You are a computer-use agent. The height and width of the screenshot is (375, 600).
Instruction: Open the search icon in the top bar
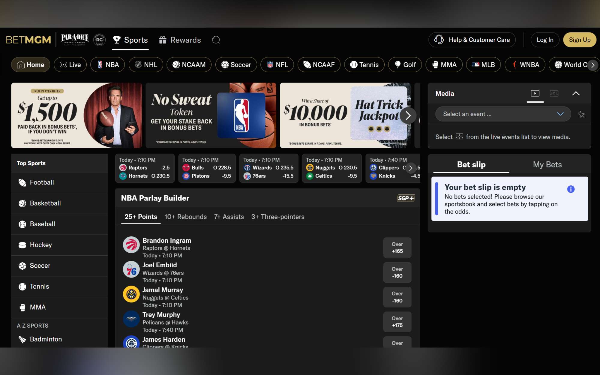tap(217, 40)
